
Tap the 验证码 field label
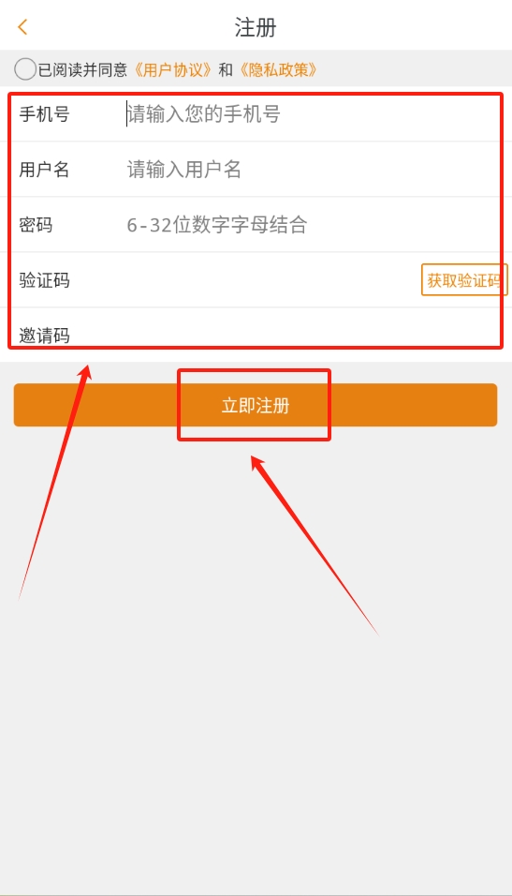pos(45,280)
